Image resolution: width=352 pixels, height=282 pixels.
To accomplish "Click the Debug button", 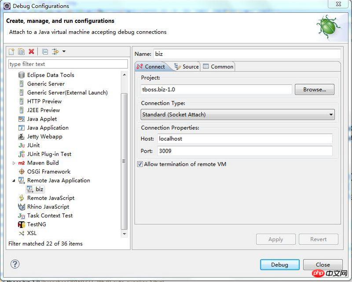I will coord(279,264).
